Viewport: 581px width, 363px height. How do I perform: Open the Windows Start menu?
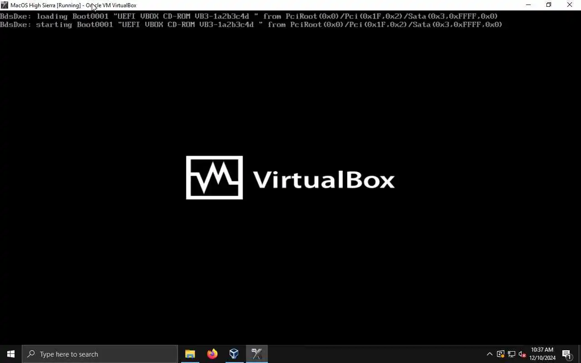click(x=11, y=354)
